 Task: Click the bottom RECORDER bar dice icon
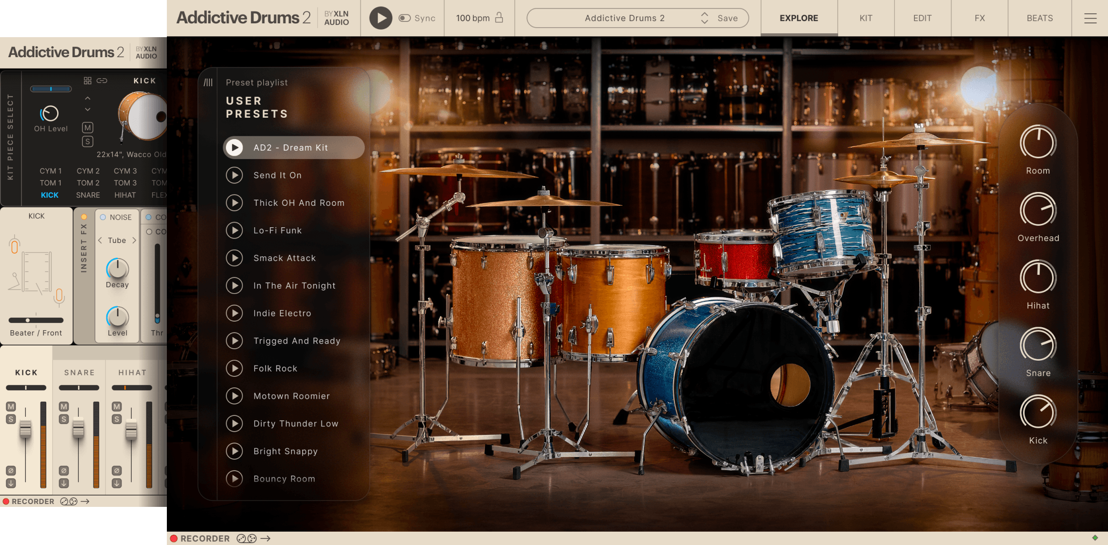[246, 538]
